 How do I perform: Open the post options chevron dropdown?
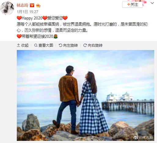pyautogui.click(x=152, y=3)
